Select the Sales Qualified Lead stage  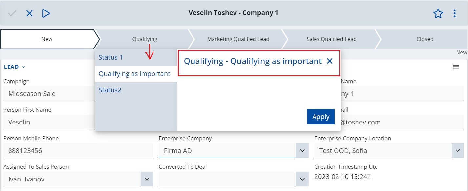[x=332, y=39]
